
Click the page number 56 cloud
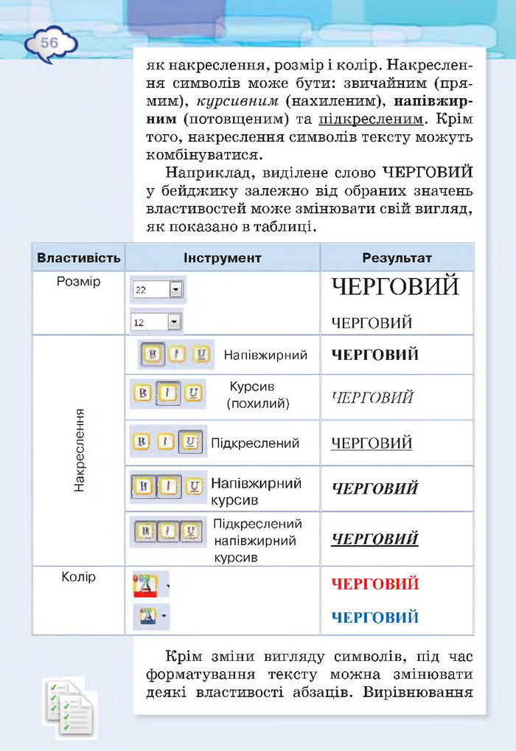point(50,44)
